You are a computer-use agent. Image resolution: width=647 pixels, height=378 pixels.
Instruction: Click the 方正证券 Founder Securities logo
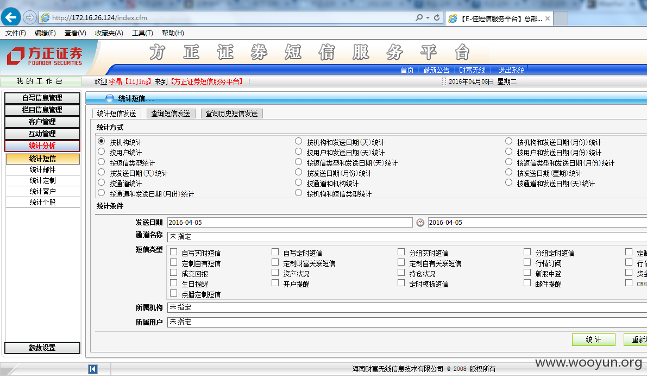click(45, 56)
